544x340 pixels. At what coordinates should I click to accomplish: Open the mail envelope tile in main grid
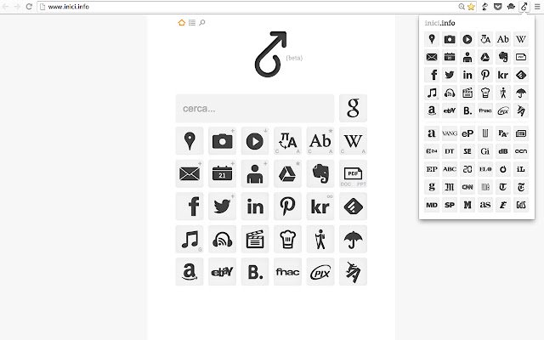[x=190, y=173]
